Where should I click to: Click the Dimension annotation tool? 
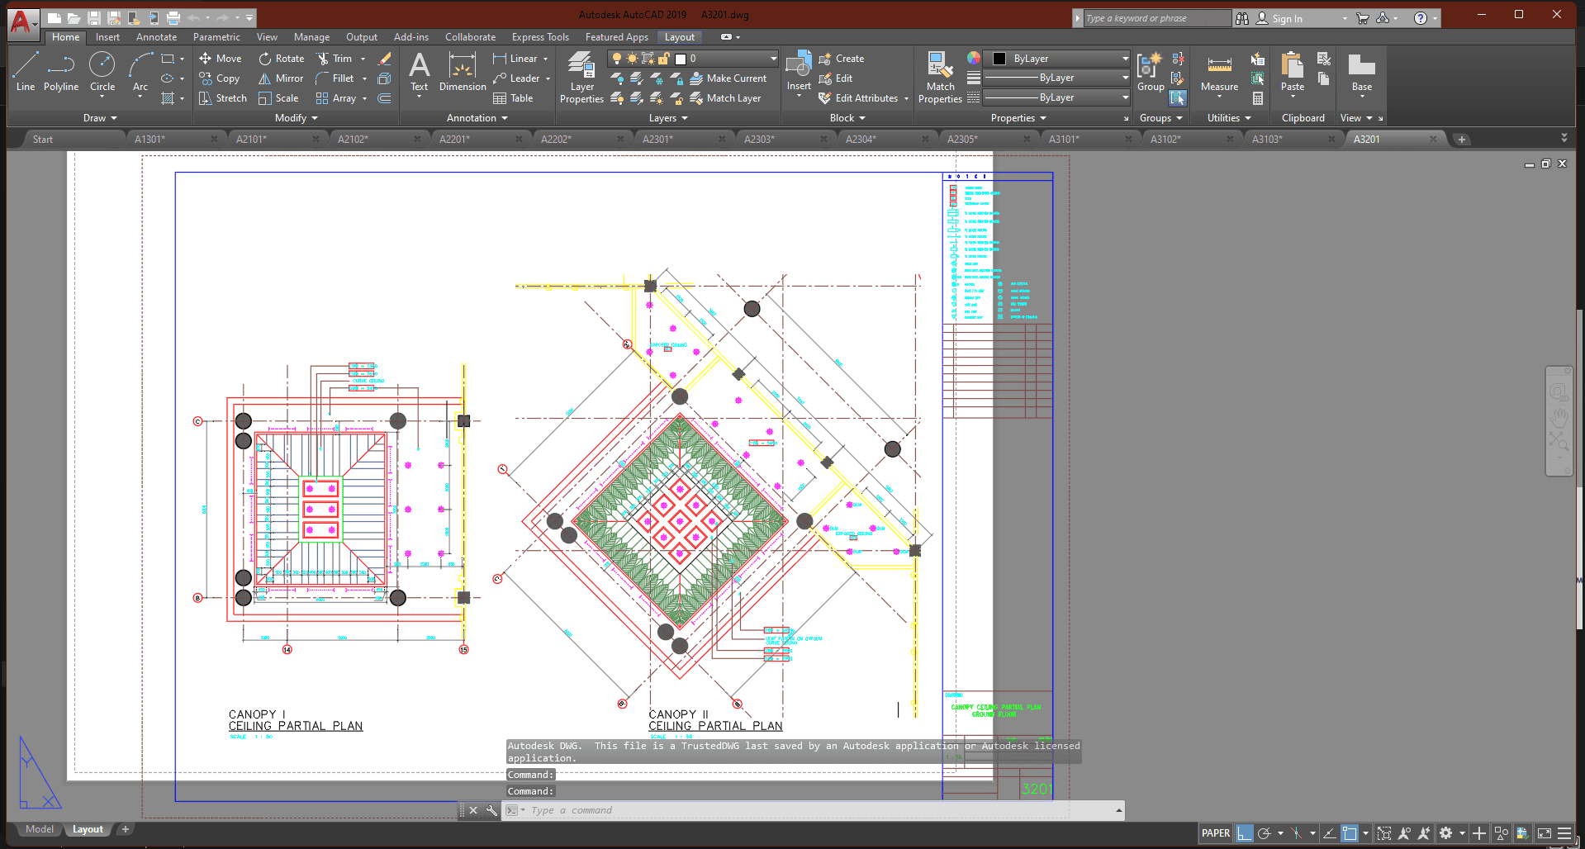pyautogui.click(x=463, y=73)
